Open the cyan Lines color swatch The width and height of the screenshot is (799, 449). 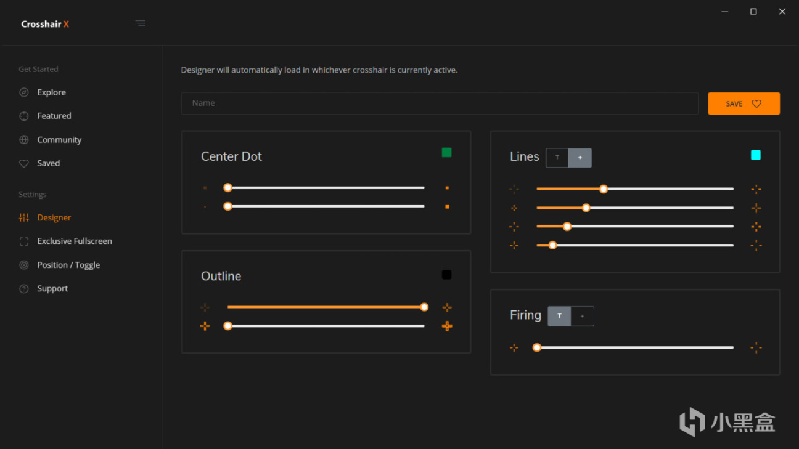(x=756, y=155)
